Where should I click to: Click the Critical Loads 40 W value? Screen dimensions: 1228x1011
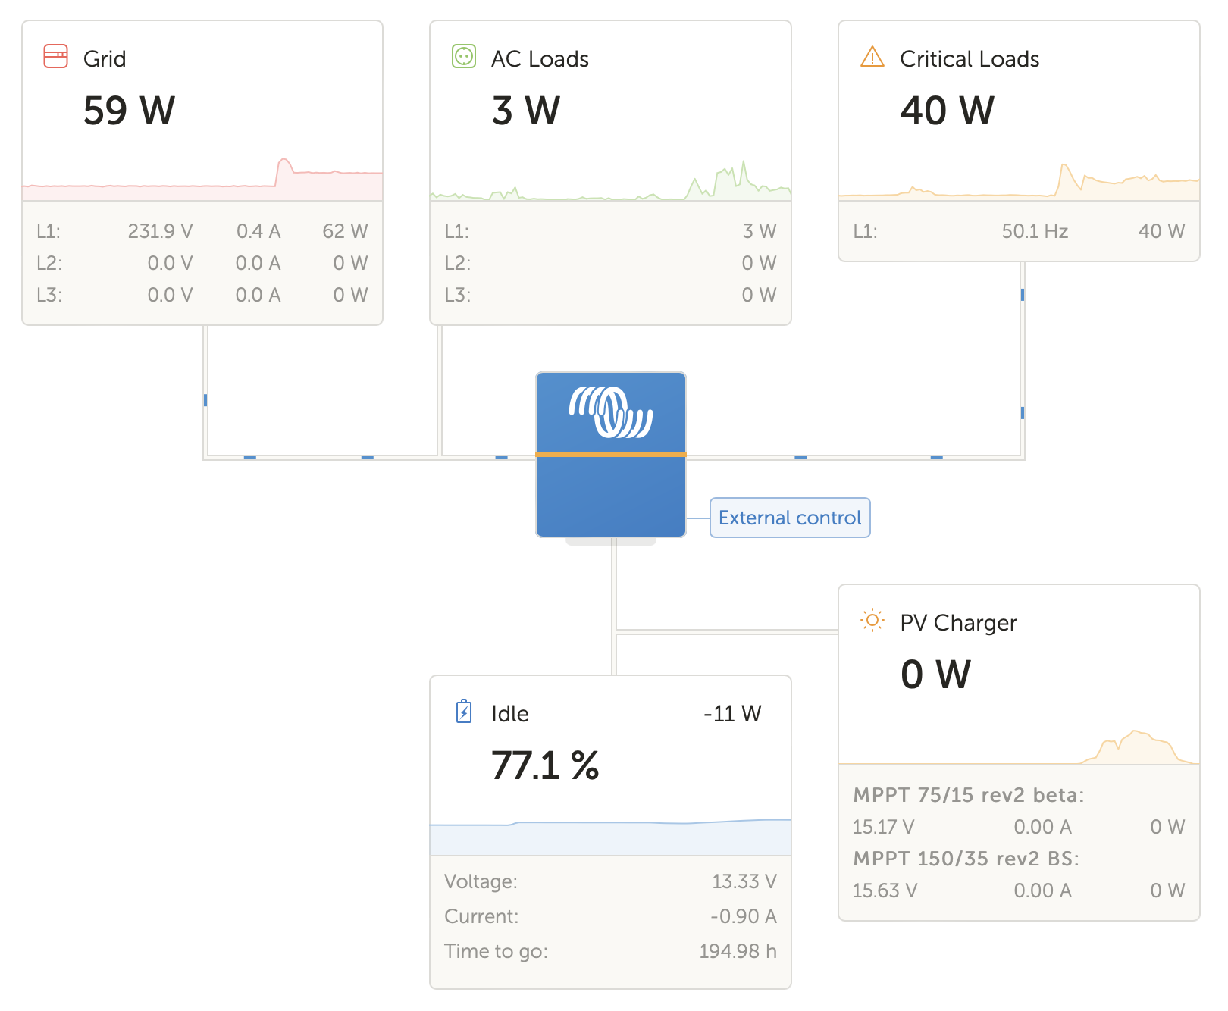click(x=948, y=111)
